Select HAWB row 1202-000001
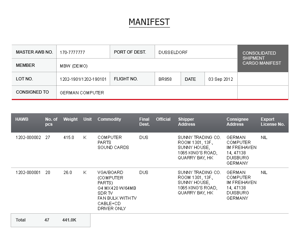300x244 pixels. [x=150, y=191]
